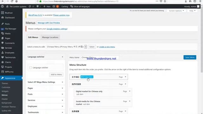Follow the create a new menu link
Viewport: 203px width, 114px height.
coord(107,47)
